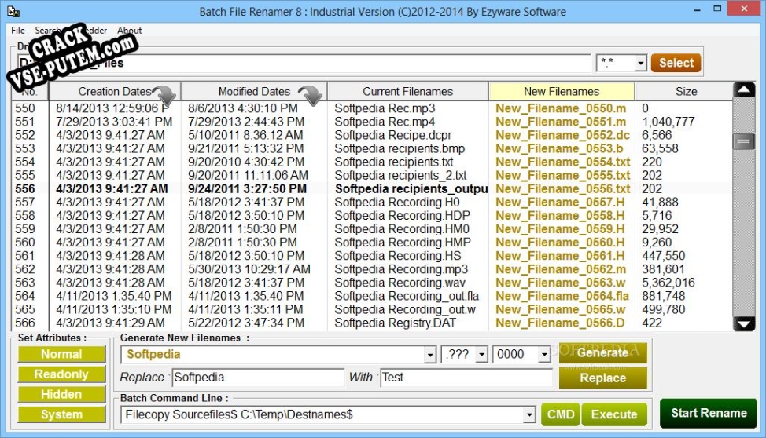Set the Normal file attribute
Image resolution: width=766 pixels, height=438 pixels.
(61, 354)
